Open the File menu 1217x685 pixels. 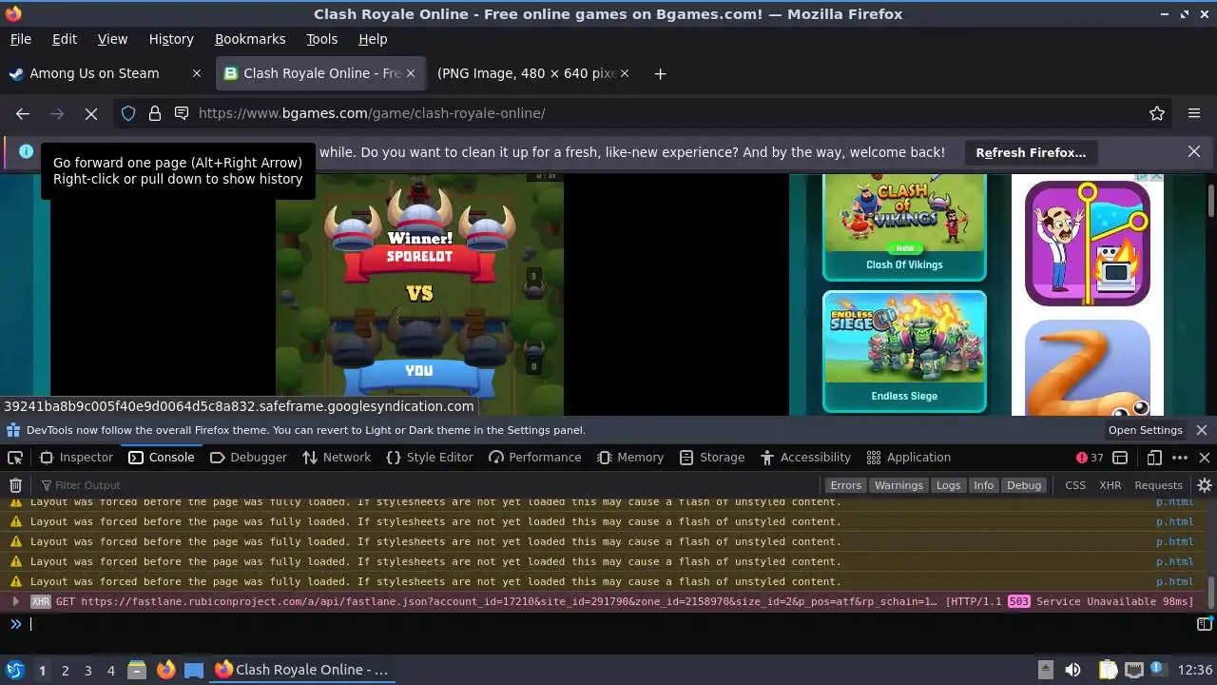[20, 39]
